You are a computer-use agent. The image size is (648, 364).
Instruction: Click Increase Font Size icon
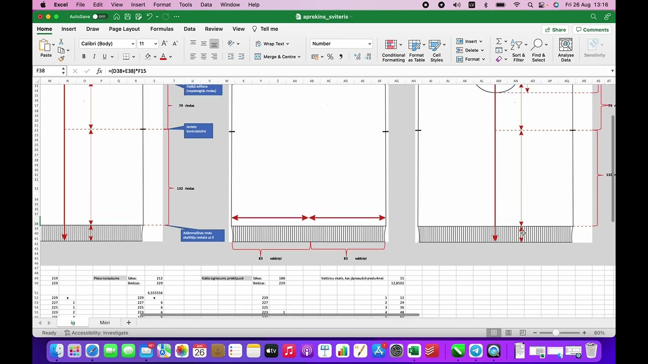pyautogui.click(x=165, y=43)
